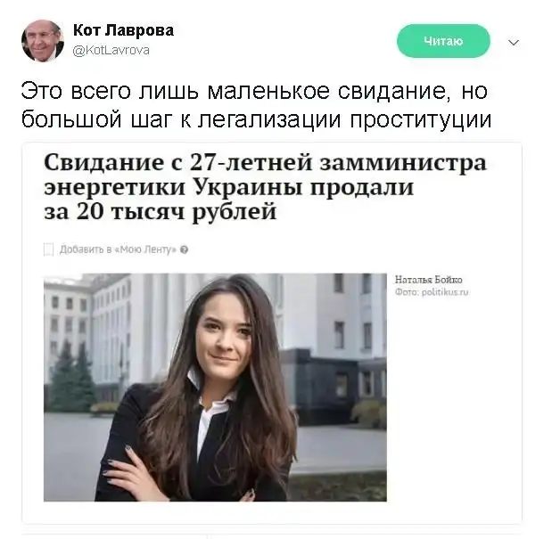The image size is (552, 539).
Task: Click headline line за 20 тысяч рублей
Action: (161, 212)
